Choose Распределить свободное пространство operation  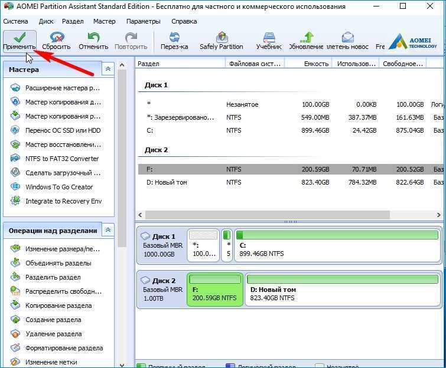click(x=56, y=291)
